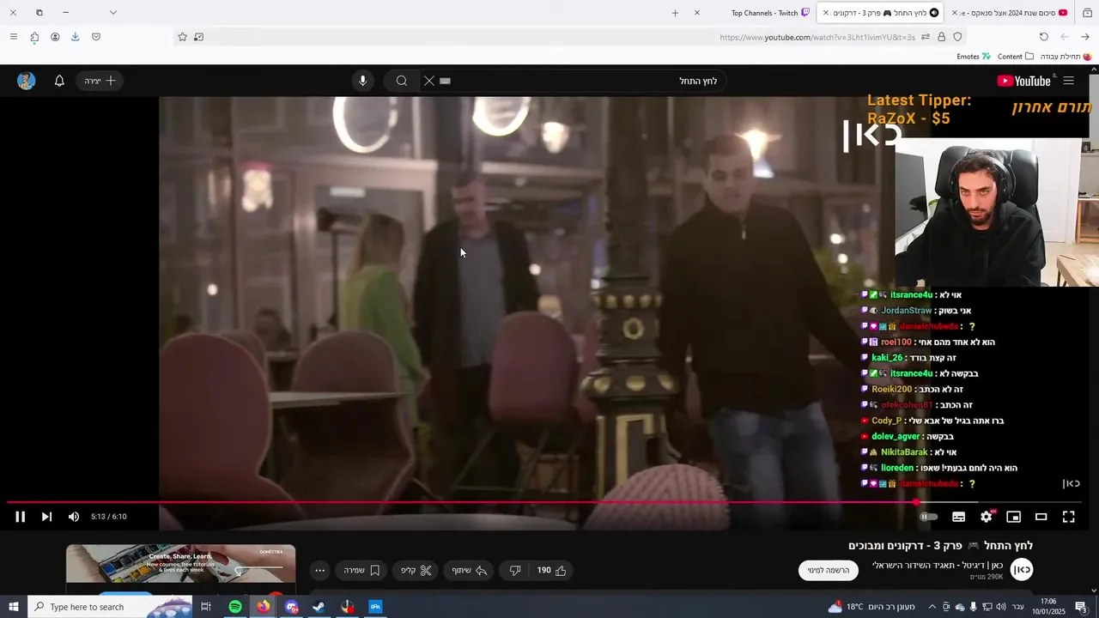The image size is (1099, 618).
Task: Open the taskbar weather widget 18°C
Action: [871, 607]
